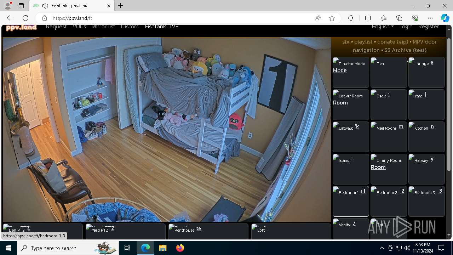The image size is (453, 255).
Task: Open Task View on the taskbar
Action: point(127,248)
